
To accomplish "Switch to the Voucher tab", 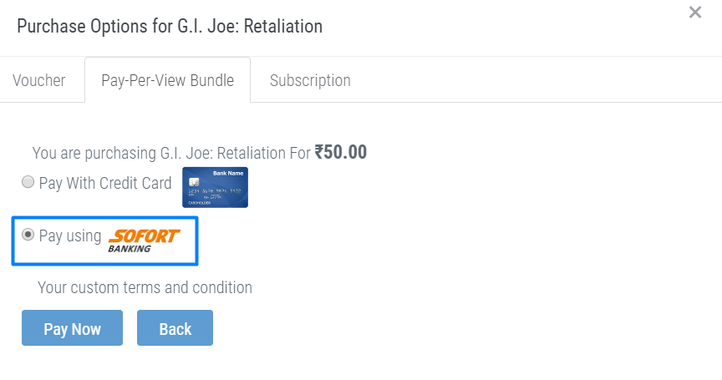I will [x=39, y=80].
